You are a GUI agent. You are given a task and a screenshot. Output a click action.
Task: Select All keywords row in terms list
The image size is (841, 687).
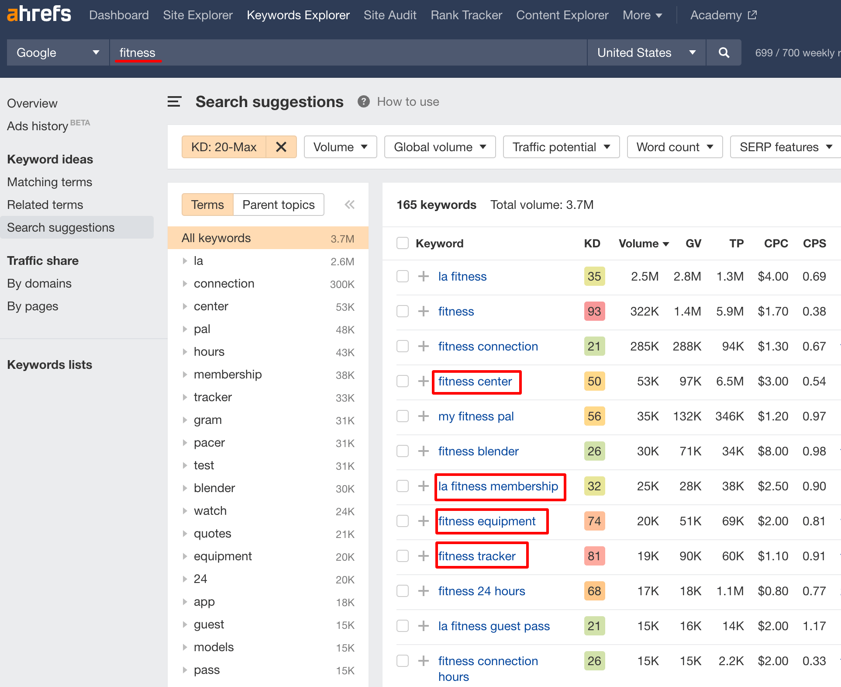point(268,238)
